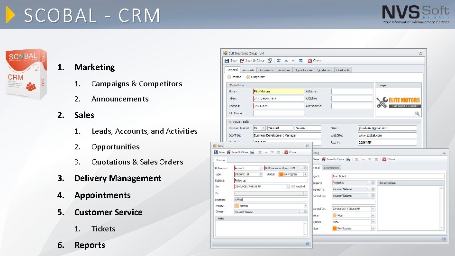Switch to the Documents tab
Screen dimensions: 455x256
266,70
